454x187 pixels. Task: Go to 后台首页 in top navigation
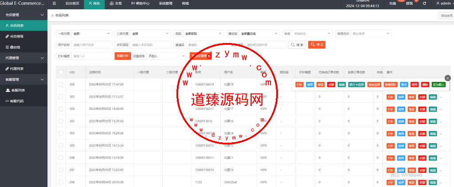(x=72, y=4)
